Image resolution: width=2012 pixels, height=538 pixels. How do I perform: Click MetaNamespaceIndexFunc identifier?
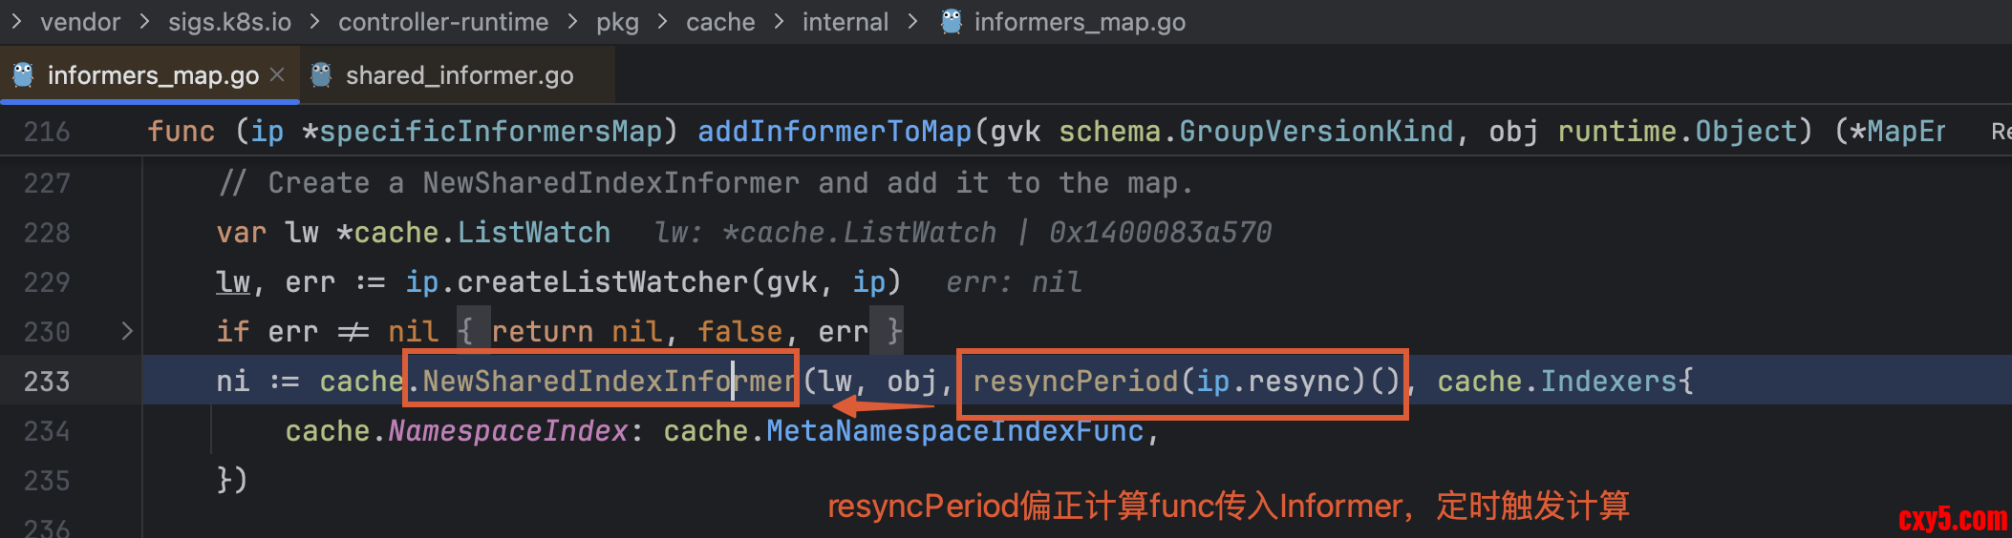tap(954, 431)
